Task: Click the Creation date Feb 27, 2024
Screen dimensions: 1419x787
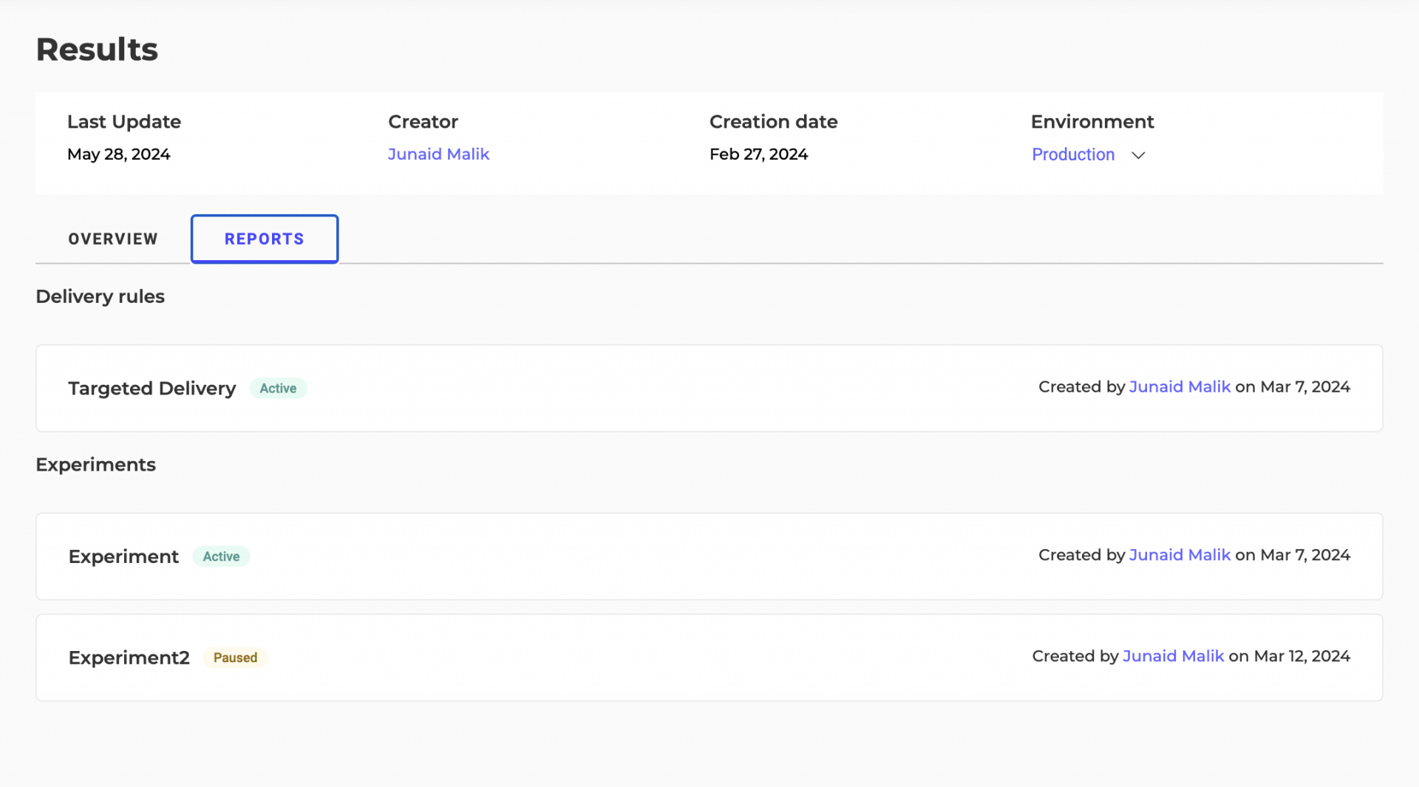Action: [758, 154]
